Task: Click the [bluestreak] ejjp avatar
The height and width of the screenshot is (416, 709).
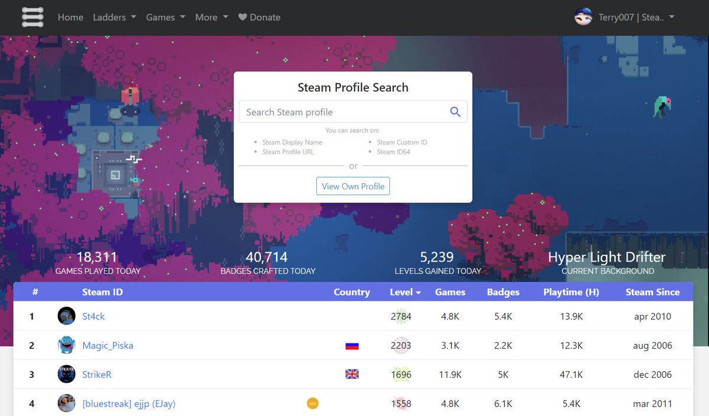Action: pos(67,404)
